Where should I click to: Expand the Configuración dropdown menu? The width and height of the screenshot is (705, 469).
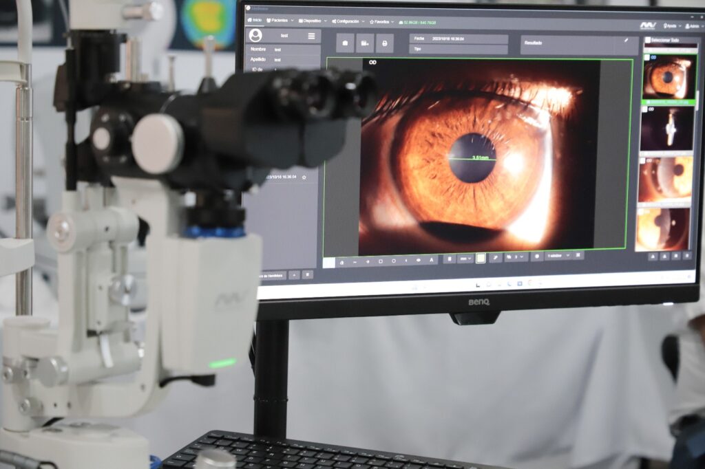click(x=349, y=21)
